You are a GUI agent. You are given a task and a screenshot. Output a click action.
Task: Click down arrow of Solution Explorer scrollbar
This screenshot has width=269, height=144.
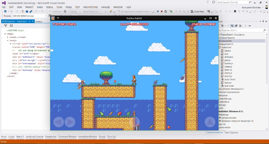tap(267, 129)
